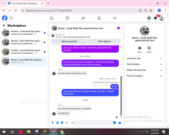
Task: Open the Marketplace storefront icon
Action: tap(99, 18)
